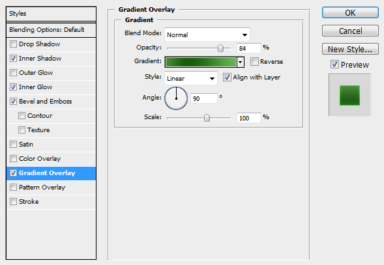This screenshot has height=265, width=384.
Task: Enable the Drop Shadow checkbox
Action: click(13, 44)
